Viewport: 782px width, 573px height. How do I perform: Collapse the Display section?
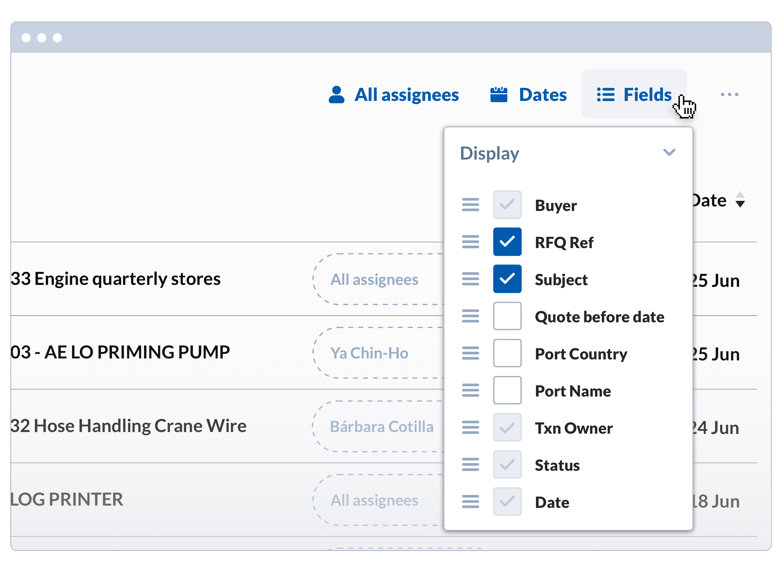pyautogui.click(x=669, y=153)
